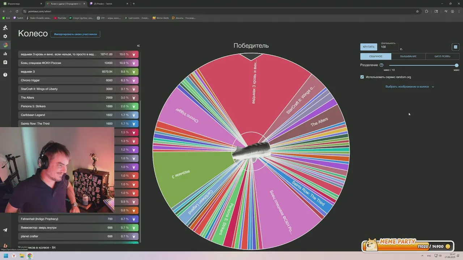The width and height of the screenshot is (463, 260).
Task: Click the КРУТИТЬ spin button
Action: pyautogui.click(x=369, y=47)
